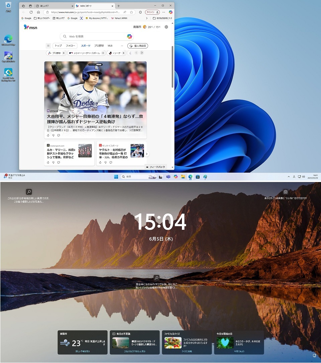321x363 pixels.
Task: Open the Edge workspaces icon
Action: [x=23, y=6]
